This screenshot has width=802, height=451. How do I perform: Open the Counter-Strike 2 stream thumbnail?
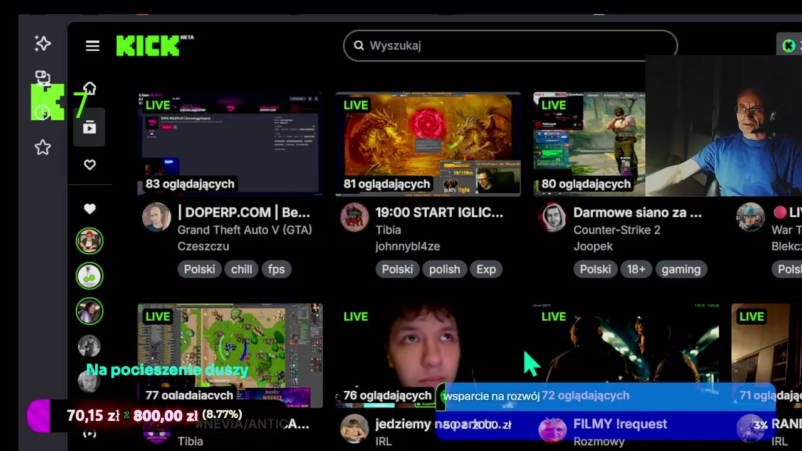[589, 145]
